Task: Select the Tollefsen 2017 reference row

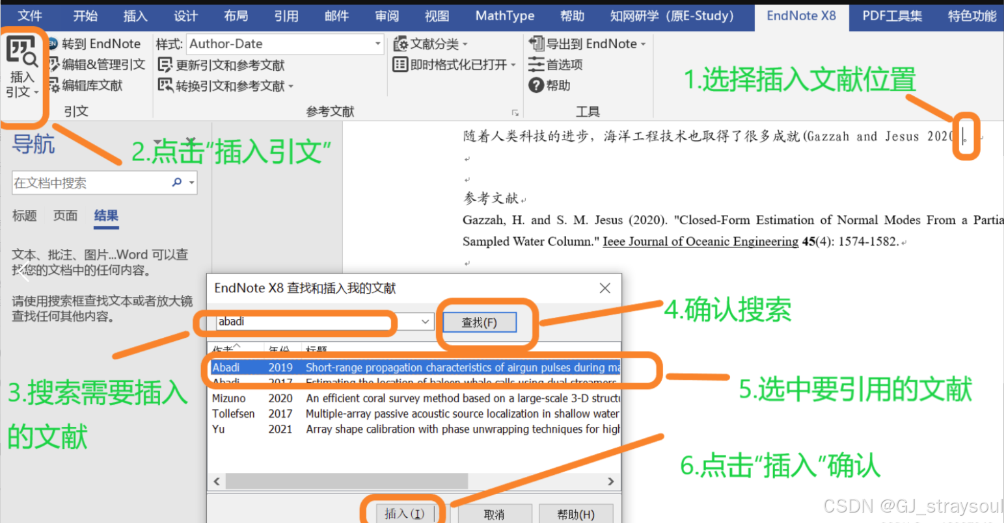Action: point(415,414)
